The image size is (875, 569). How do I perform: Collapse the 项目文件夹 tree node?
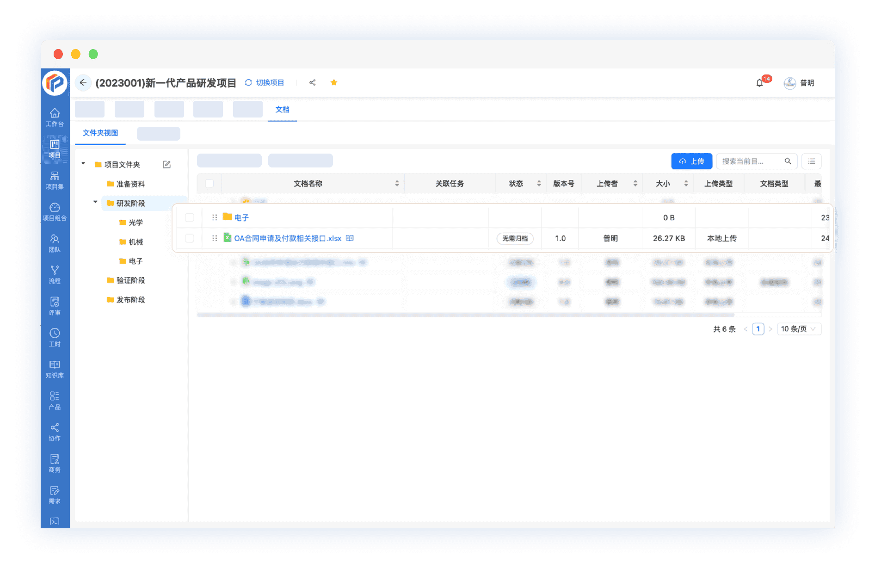tap(83, 164)
